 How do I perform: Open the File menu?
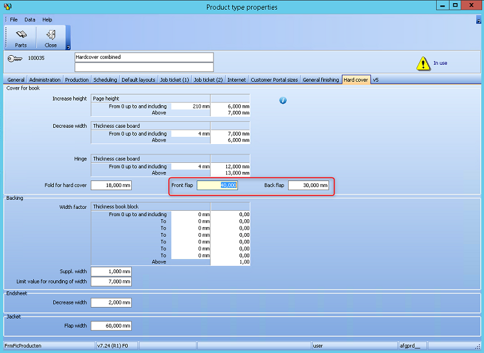pos(13,20)
